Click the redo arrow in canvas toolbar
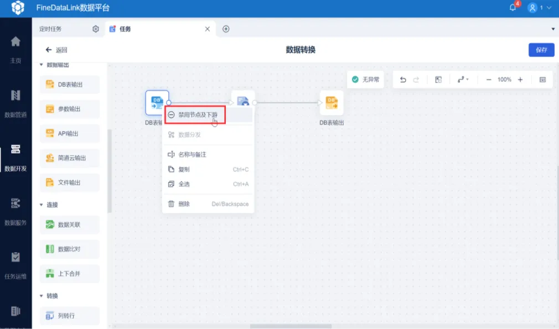 416,80
